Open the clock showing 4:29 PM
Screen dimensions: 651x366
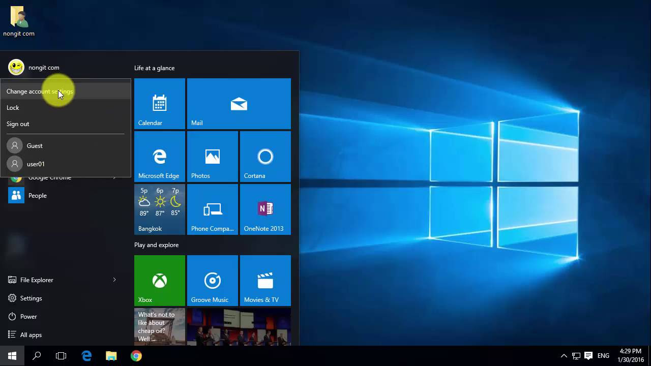click(631, 356)
